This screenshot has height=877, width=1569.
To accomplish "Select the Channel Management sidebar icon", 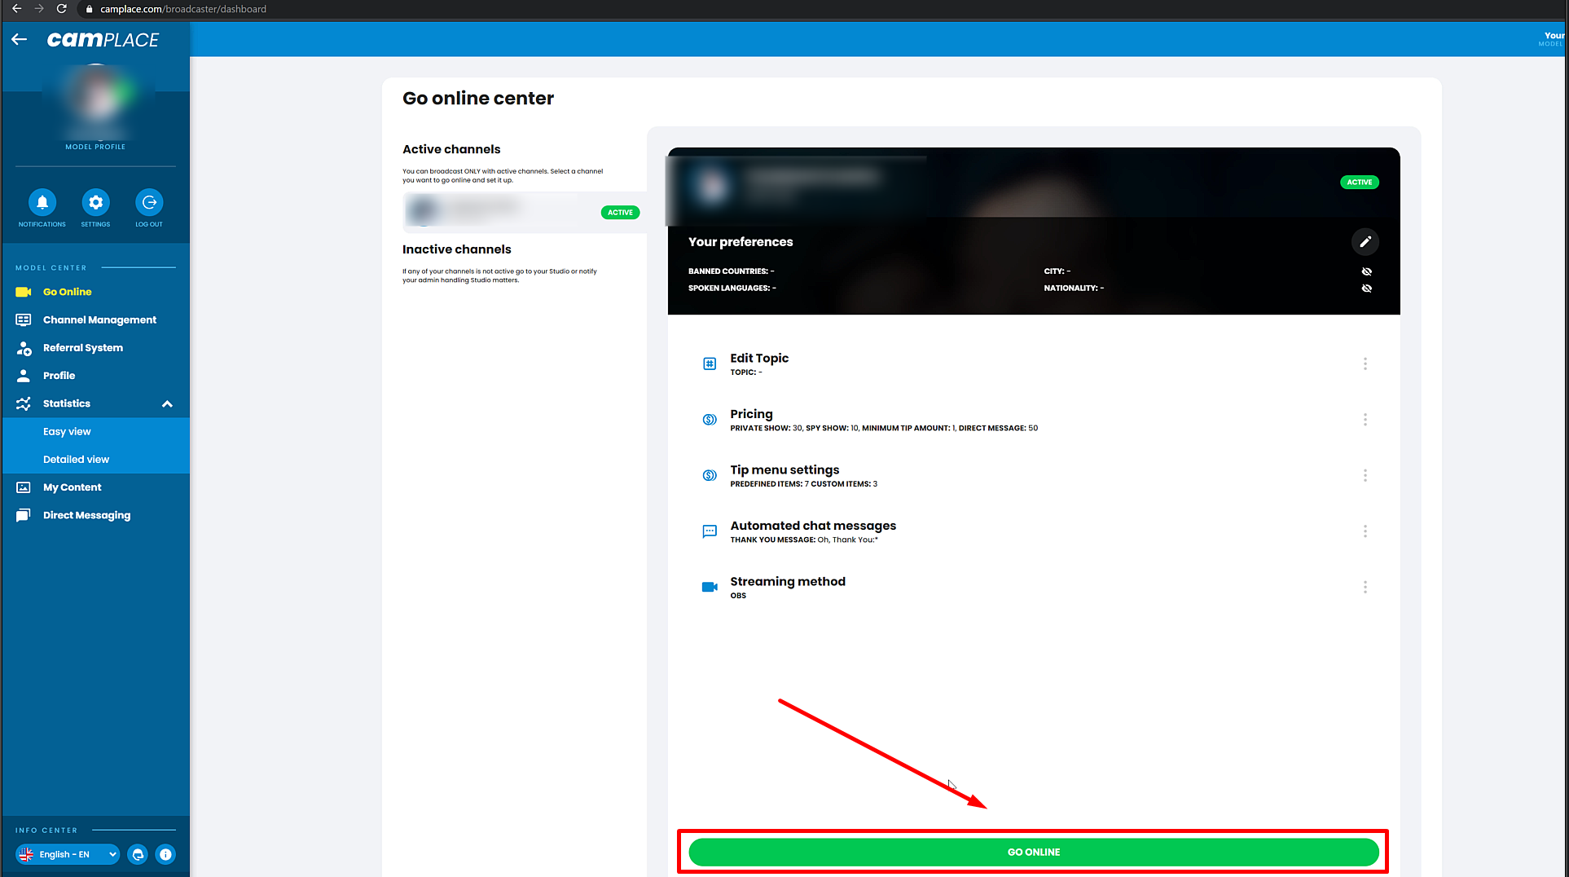I will [x=24, y=320].
